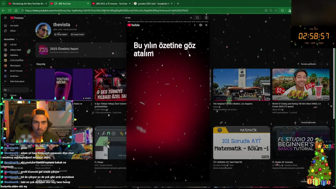
Task: Click the search magnifier button
Action: point(197,18)
